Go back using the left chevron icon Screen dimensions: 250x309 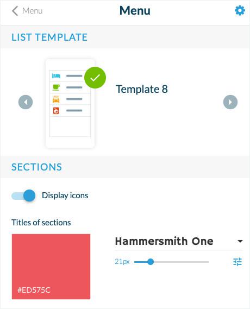pos(15,11)
